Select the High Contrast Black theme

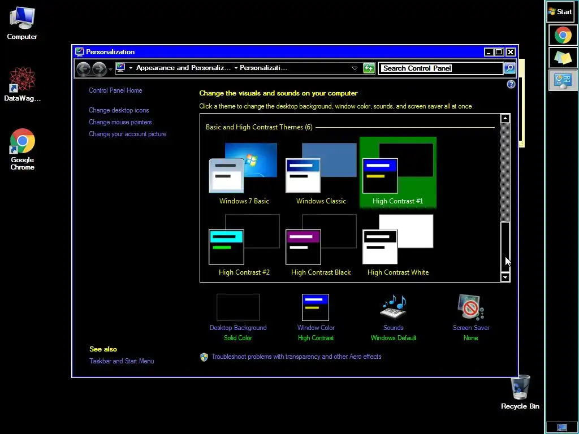pos(321,245)
